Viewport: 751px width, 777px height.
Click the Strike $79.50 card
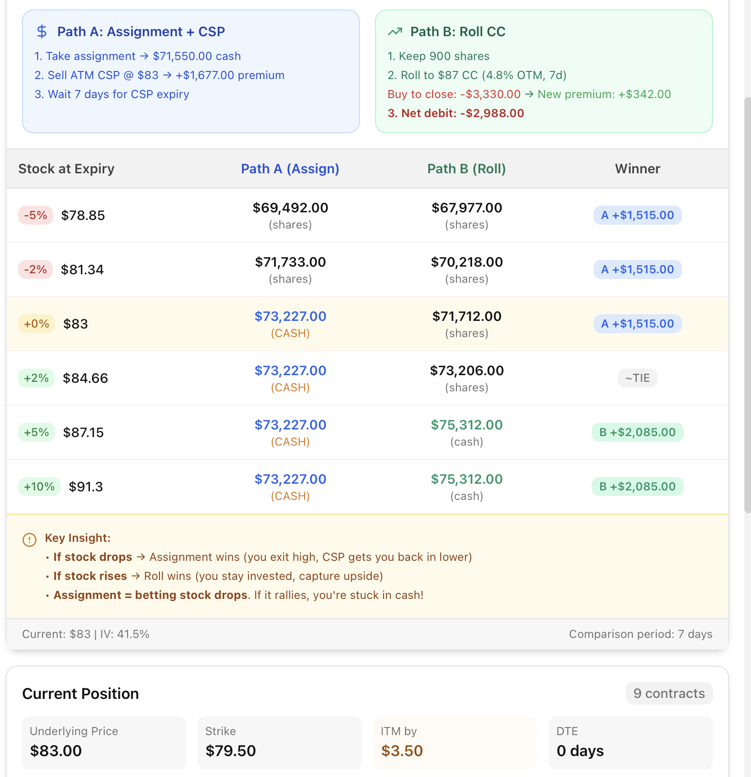click(x=279, y=743)
